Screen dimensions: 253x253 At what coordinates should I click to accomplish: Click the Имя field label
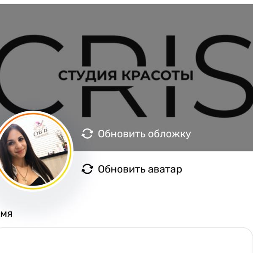[6, 214]
